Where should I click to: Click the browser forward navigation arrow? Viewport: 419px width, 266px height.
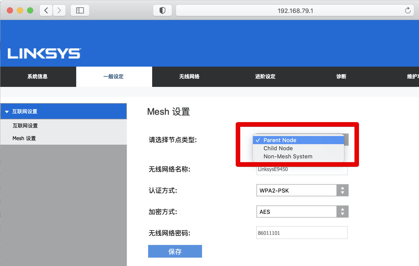point(59,10)
